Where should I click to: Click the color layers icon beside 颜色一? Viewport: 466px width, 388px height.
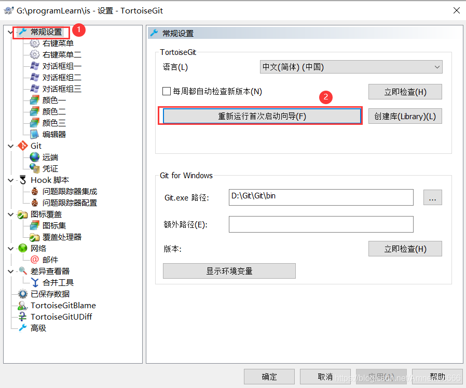[35, 100]
